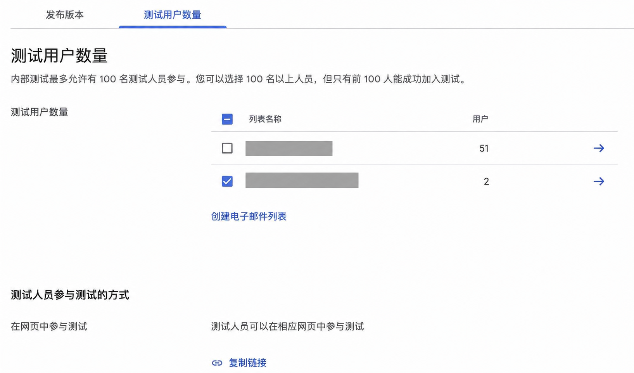Click the redacted name of 51-user list
The image size is (634, 373).
(x=289, y=149)
